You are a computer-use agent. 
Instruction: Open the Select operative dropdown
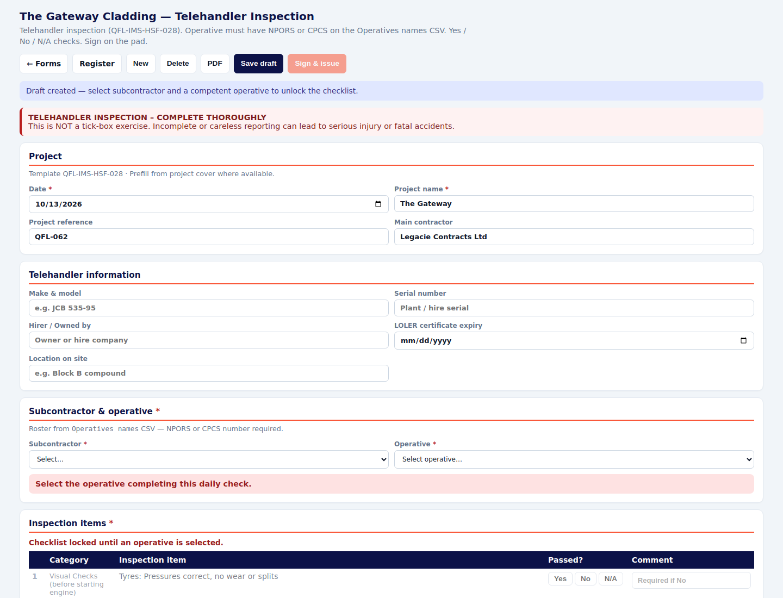pos(574,459)
